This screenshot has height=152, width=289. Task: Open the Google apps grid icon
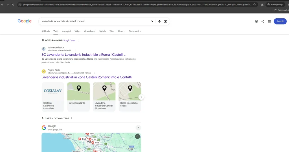(269, 21)
